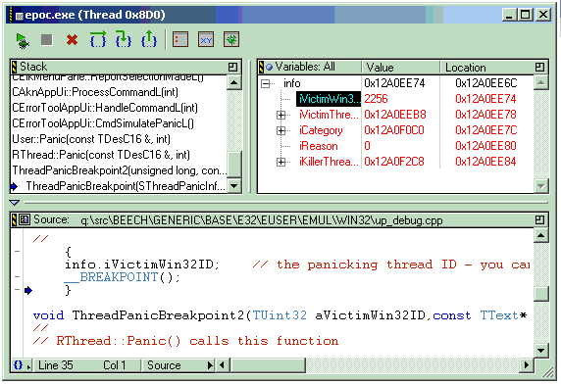
Task: Click the blue disclosure triangle above Source
Action: click(15, 203)
